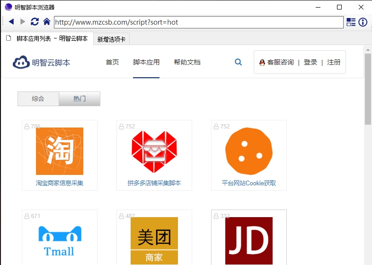372x265 pixels.
Task: Click the vertical scrollbar thumb
Action: point(368,89)
